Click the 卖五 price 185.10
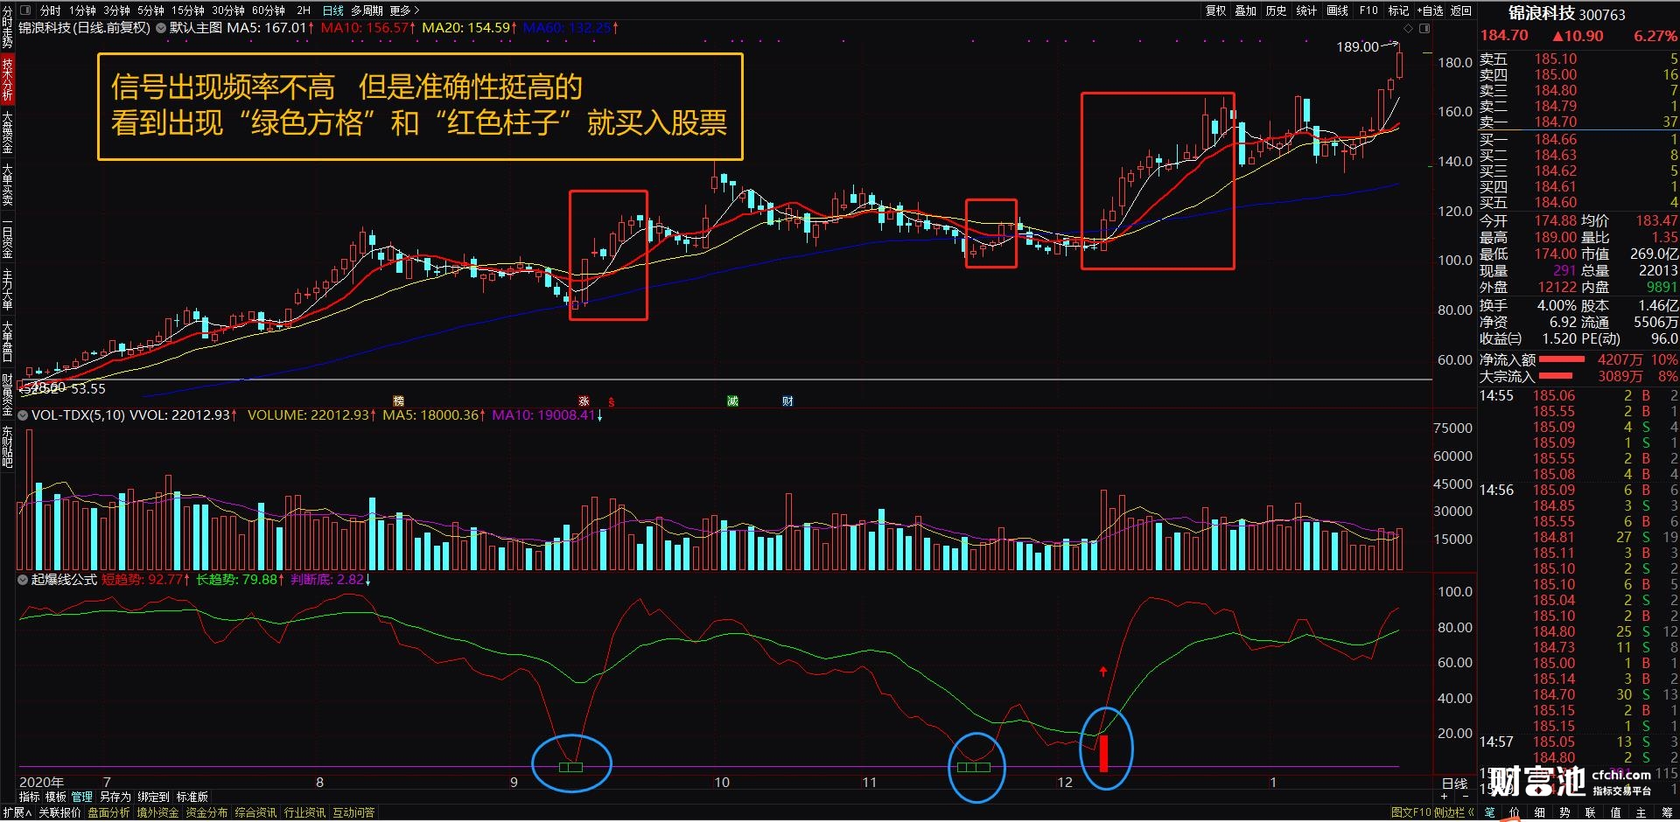Screen dimensions: 1680x822 pos(1556,59)
